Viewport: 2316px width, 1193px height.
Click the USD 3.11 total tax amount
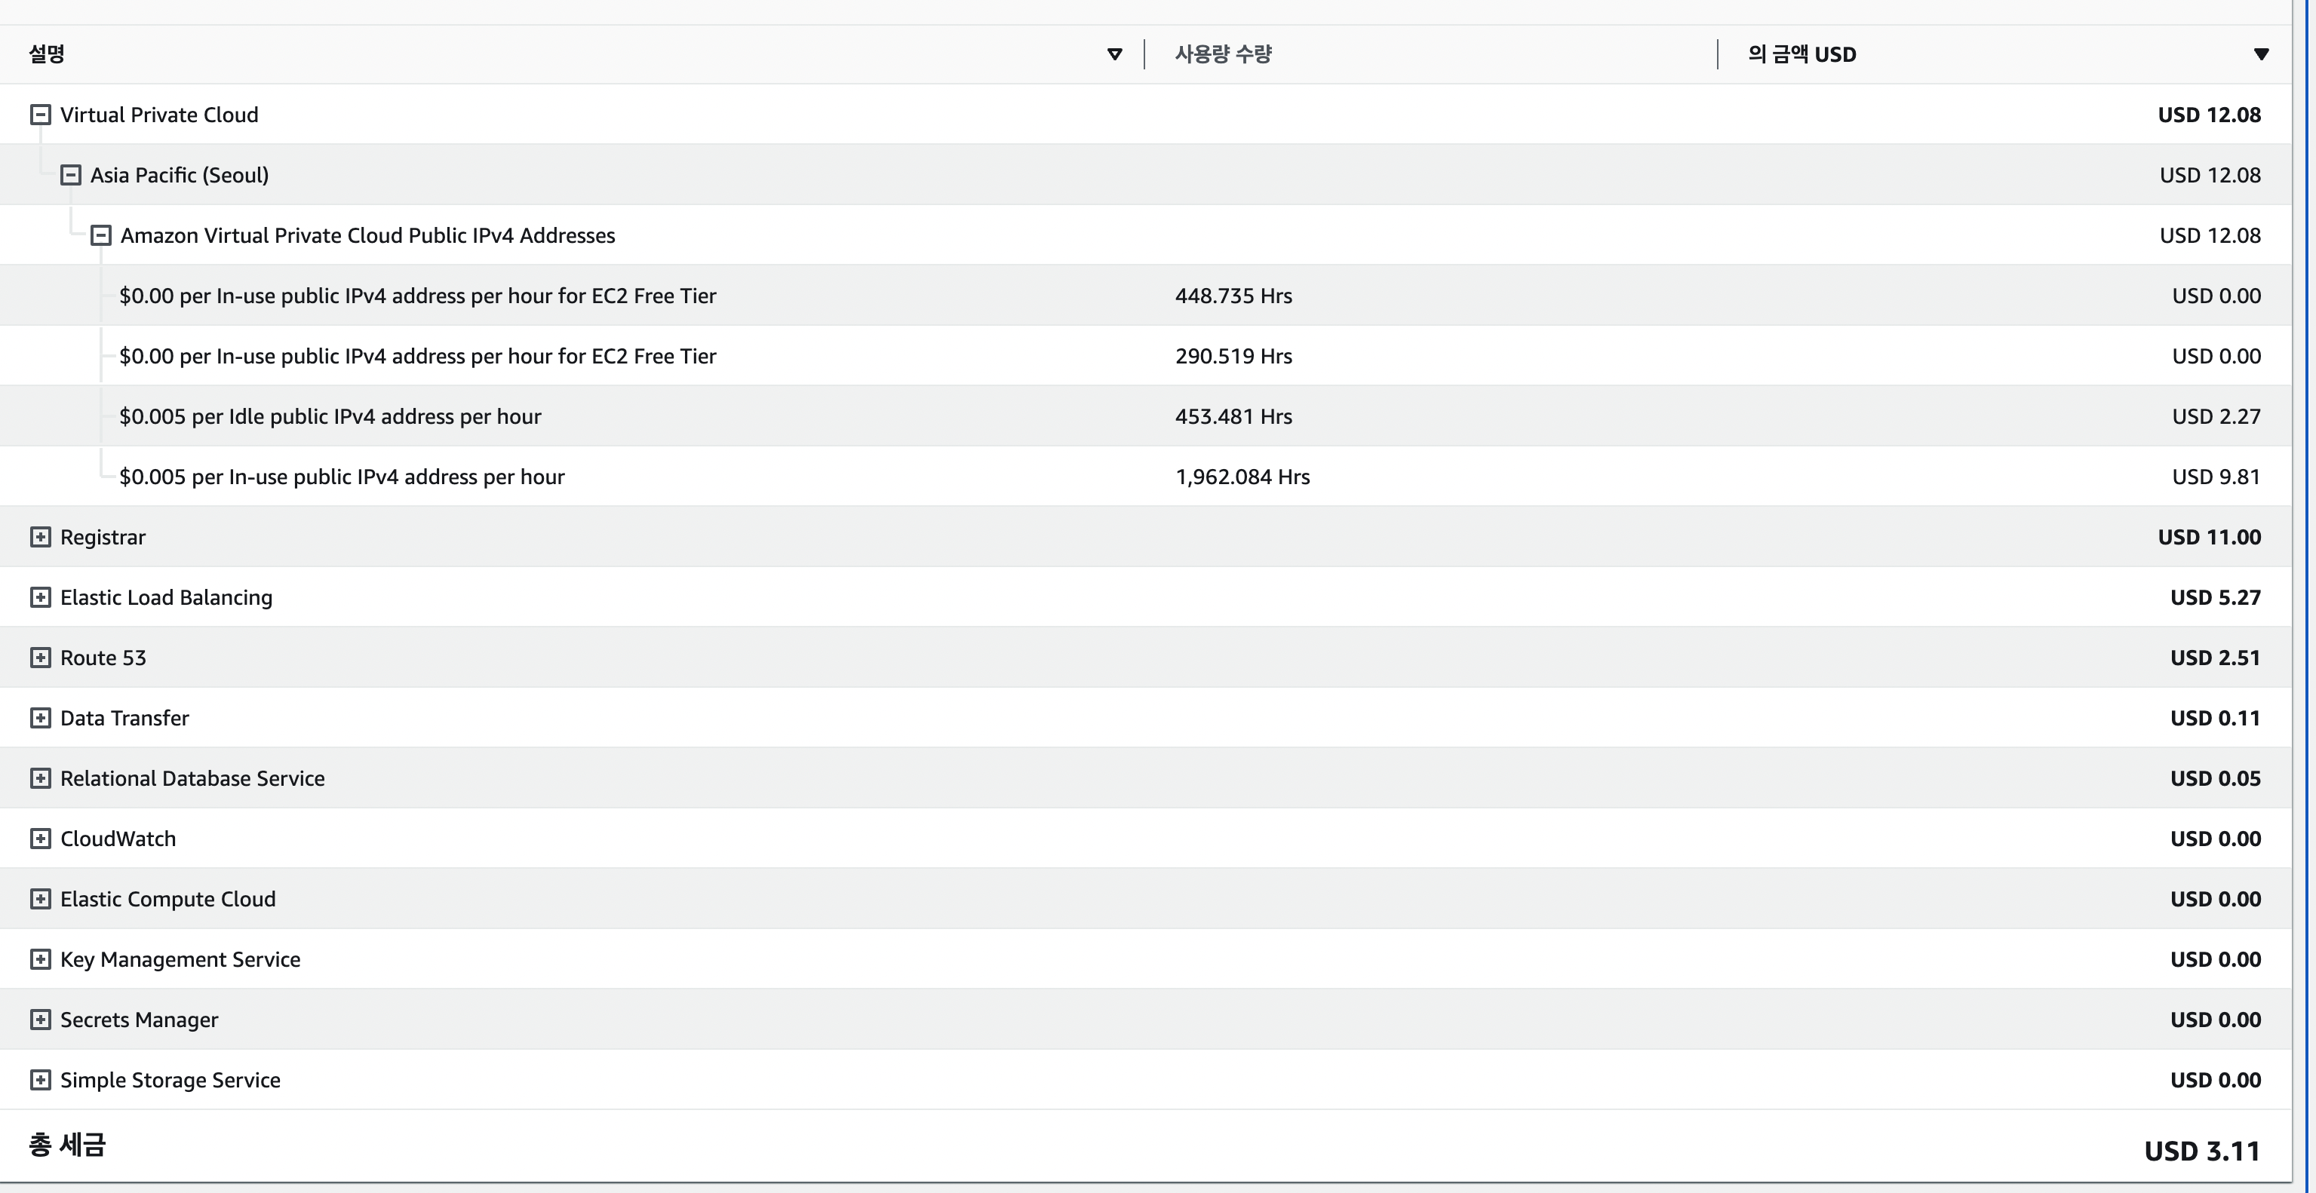[x=2202, y=1151]
